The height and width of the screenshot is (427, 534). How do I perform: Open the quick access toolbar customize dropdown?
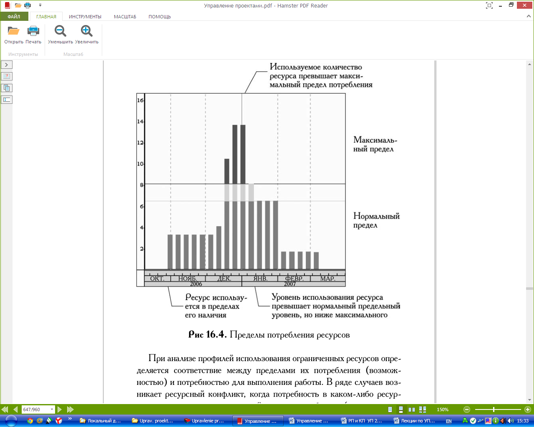click(x=40, y=5)
